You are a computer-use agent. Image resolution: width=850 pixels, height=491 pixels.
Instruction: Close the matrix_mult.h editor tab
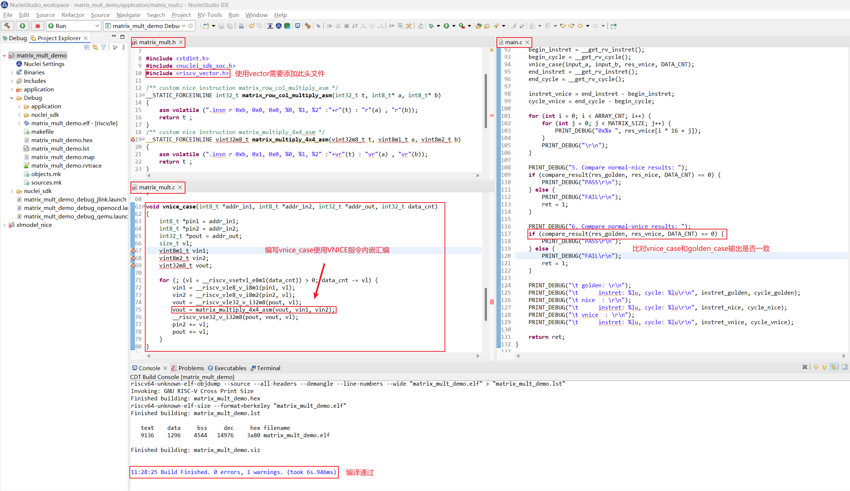pyautogui.click(x=181, y=42)
